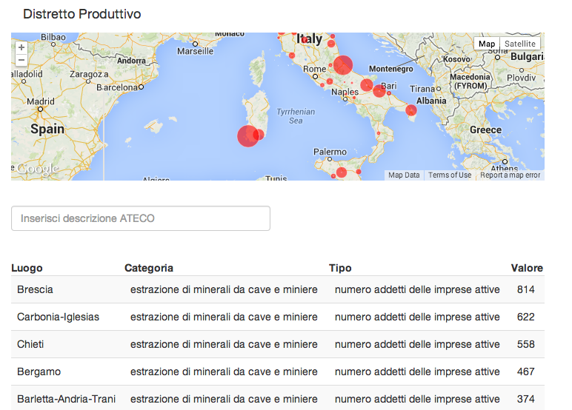
Task: Open Terms of Use link
Action: pyautogui.click(x=450, y=175)
